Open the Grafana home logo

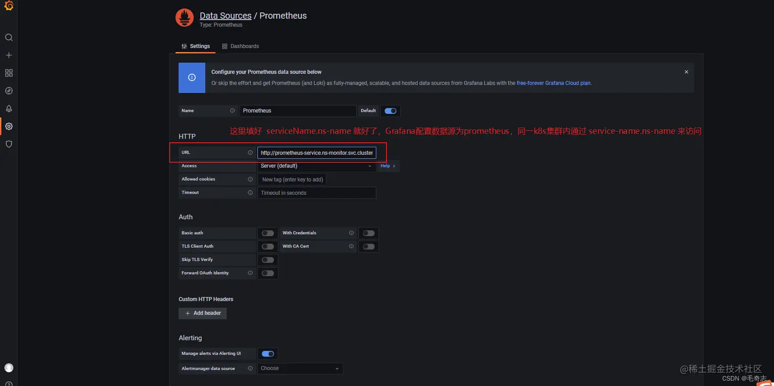(9, 6)
